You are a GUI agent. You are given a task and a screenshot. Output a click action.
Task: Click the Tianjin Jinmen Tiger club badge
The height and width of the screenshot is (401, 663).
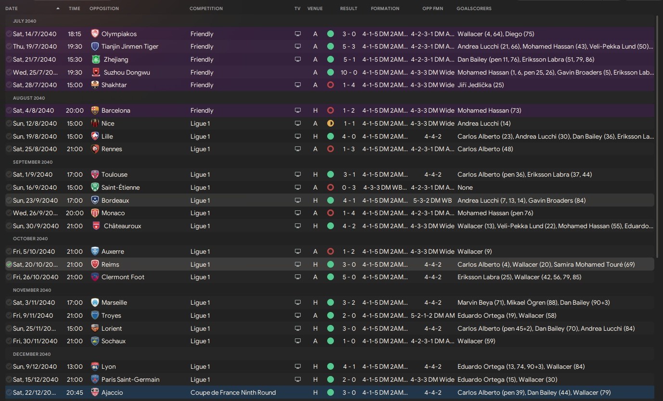pos(95,47)
